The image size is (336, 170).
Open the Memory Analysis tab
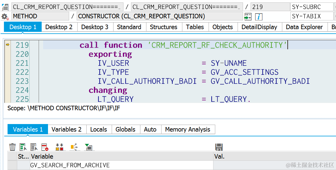click(188, 129)
